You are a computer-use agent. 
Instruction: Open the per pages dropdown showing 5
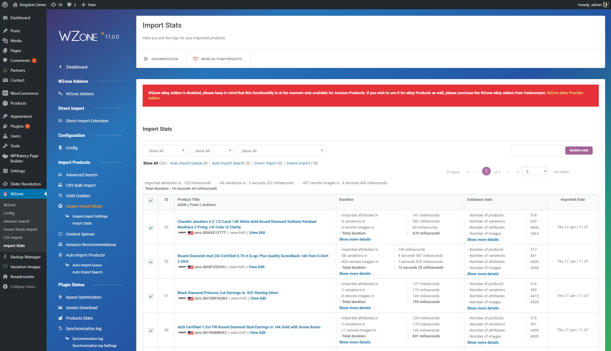tap(535, 172)
